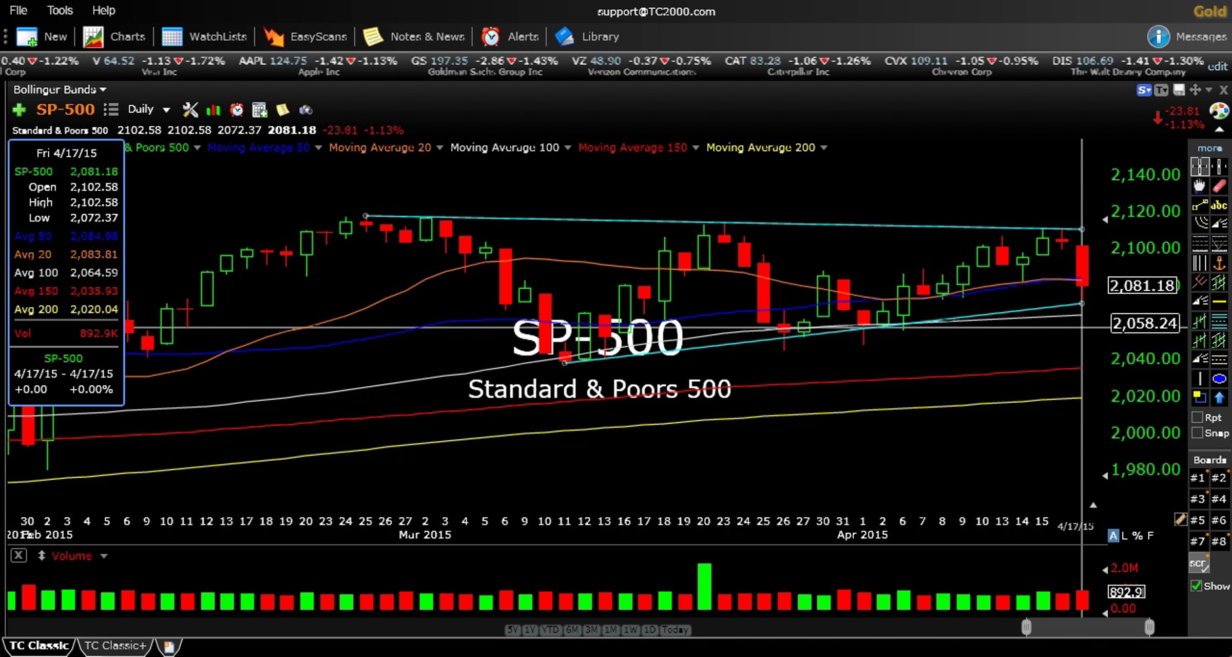The height and width of the screenshot is (657, 1232).
Task: Select the blue up arrow tool
Action: pos(1219,398)
